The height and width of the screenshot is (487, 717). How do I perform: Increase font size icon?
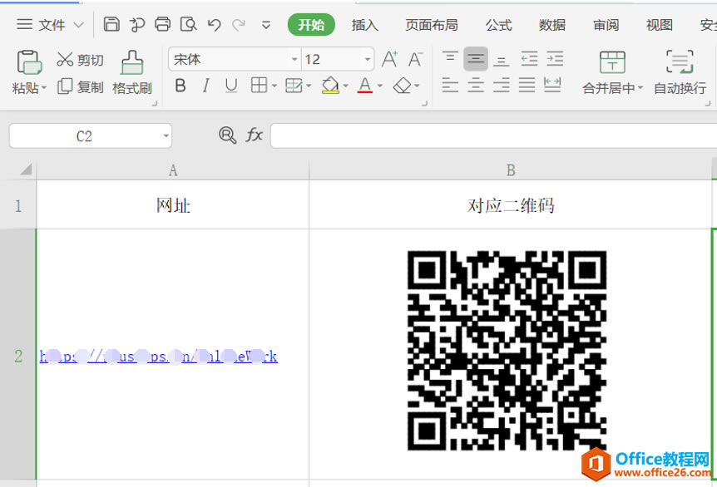pyautogui.click(x=389, y=59)
